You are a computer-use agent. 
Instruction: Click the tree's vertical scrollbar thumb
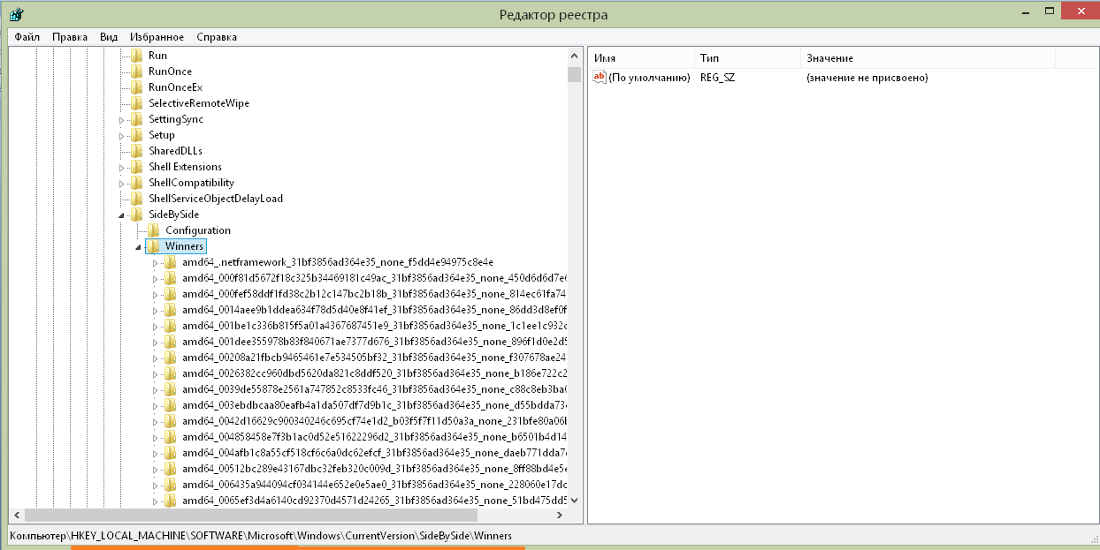(575, 73)
